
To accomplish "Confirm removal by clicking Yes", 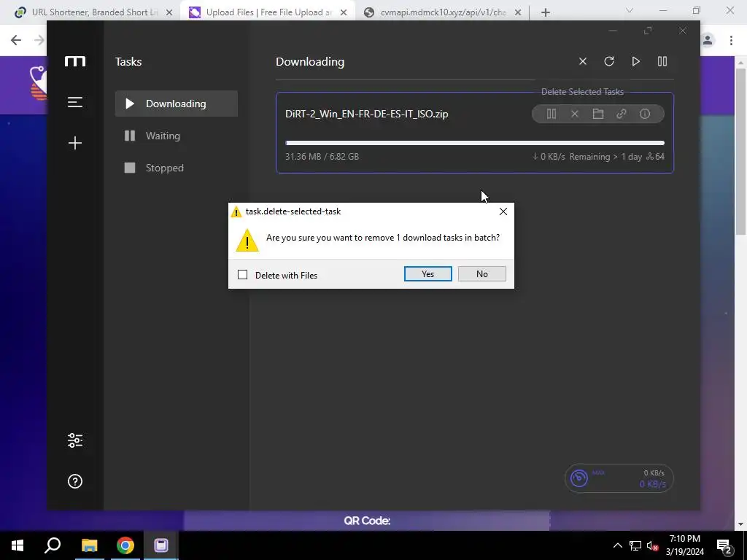I will [427, 274].
